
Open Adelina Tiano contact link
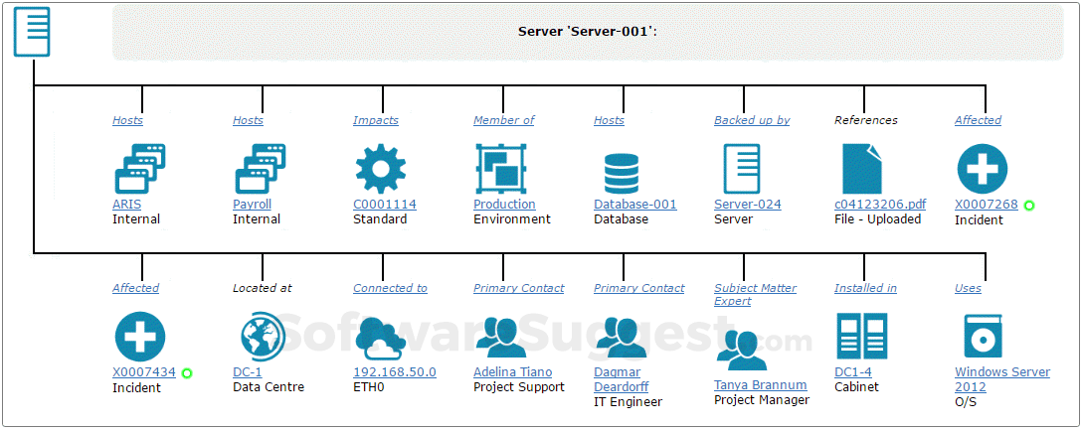513,372
